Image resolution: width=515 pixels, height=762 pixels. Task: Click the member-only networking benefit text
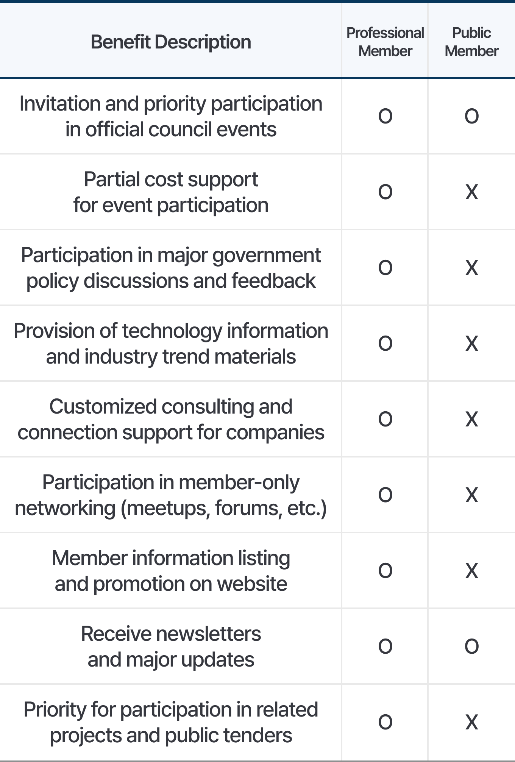pyautogui.click(x=171, y=495)
